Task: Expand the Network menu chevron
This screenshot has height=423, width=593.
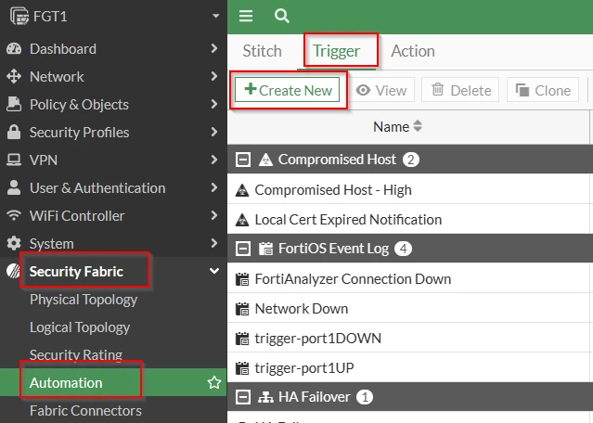Action: (x=214, y=76)
